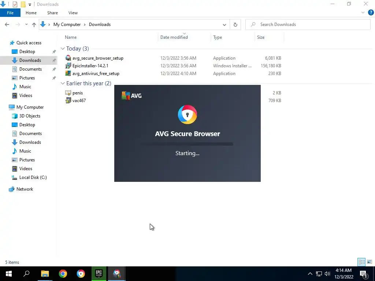
Task: Click My Computer in address breadcrumb
Action: [67, 25]
